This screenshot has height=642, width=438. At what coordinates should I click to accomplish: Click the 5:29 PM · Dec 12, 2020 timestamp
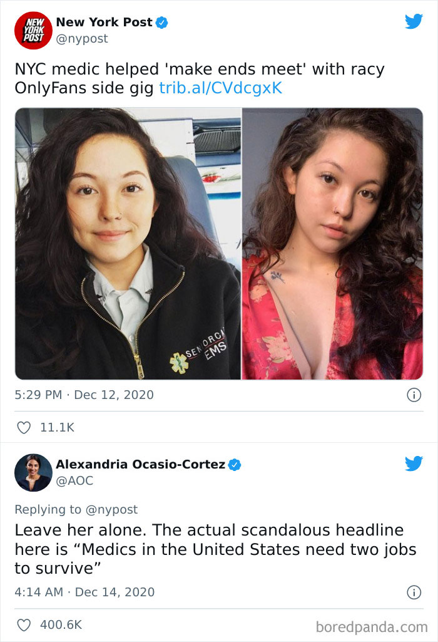[x=84, y=395]
